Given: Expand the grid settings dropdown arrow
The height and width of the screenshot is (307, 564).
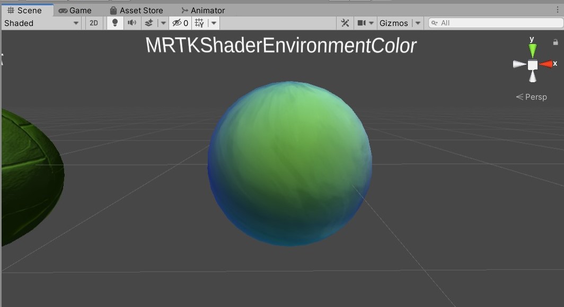Looking at the screenshot, I should tap(214, 23).
